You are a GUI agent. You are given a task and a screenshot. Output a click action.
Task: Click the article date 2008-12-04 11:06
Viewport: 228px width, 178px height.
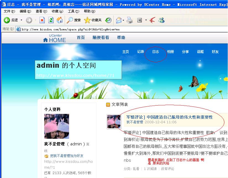(161, 122)
